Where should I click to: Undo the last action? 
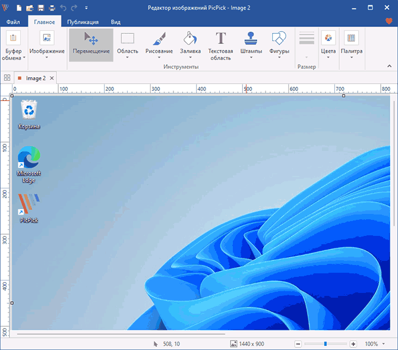tap(63, 8)
